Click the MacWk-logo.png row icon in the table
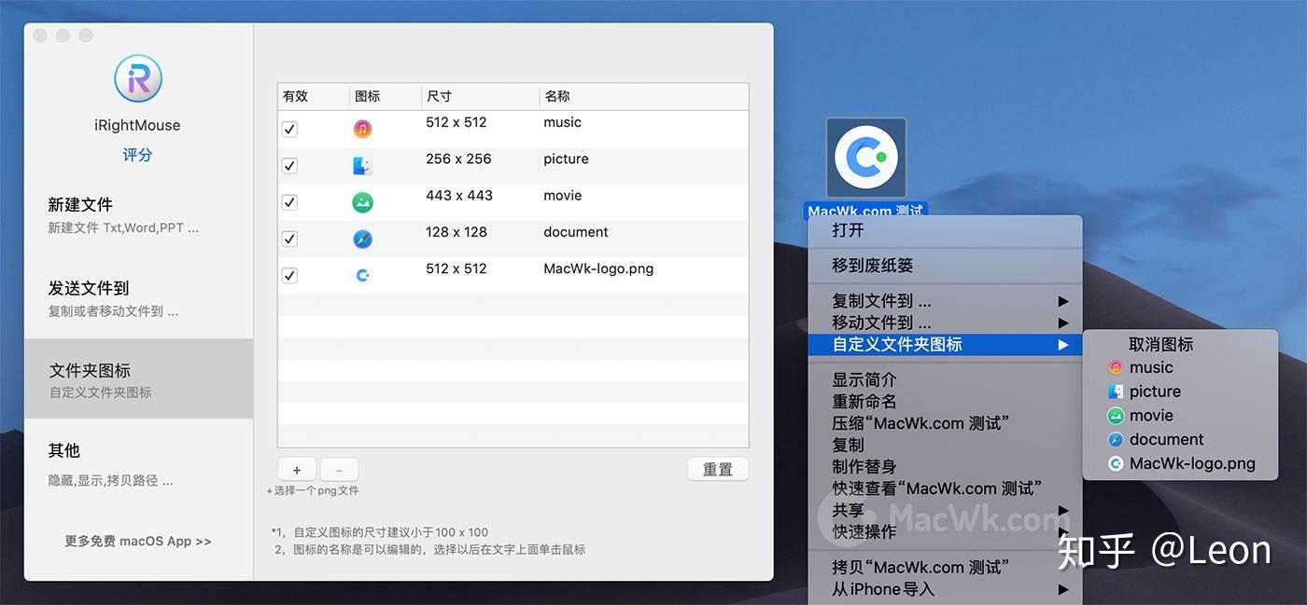Image resolution: width=1307 pixels, height=605 pixels. point(363,276)
